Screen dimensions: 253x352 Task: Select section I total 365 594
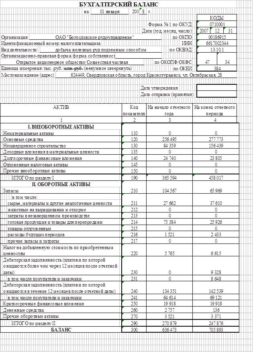pos(169,178)
